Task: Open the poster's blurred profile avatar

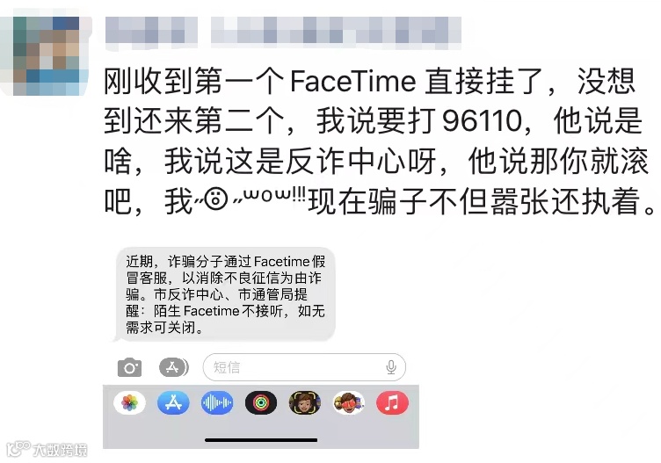Action: click(x=46, y=55)
